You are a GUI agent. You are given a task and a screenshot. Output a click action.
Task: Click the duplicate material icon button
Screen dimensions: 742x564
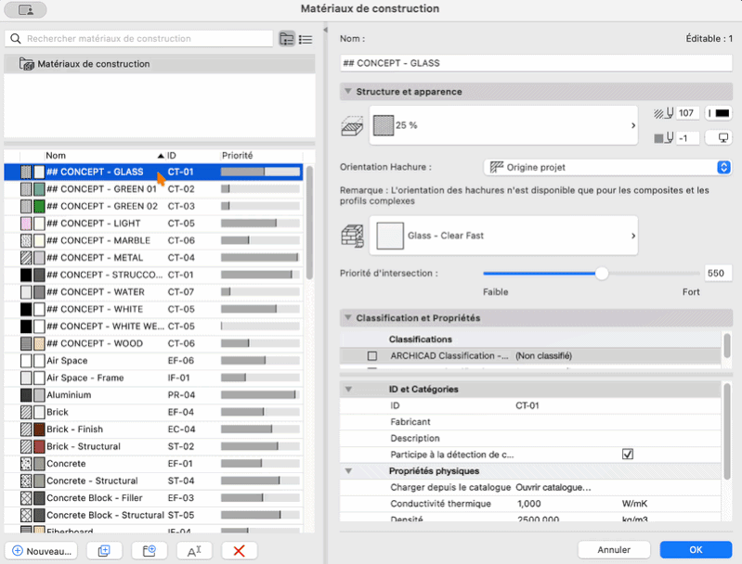pyautogui.click(x=104, y=551)
